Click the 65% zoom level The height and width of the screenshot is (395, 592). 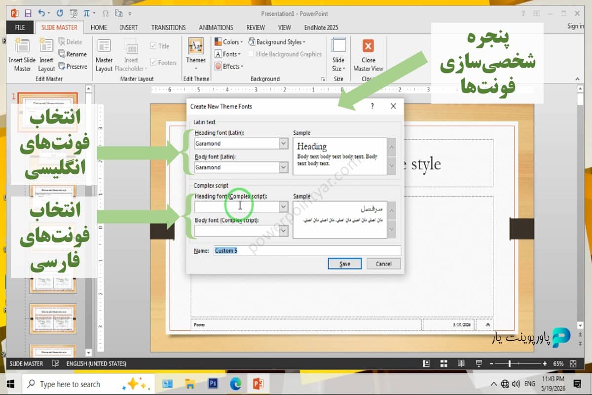tap(558, 363)
